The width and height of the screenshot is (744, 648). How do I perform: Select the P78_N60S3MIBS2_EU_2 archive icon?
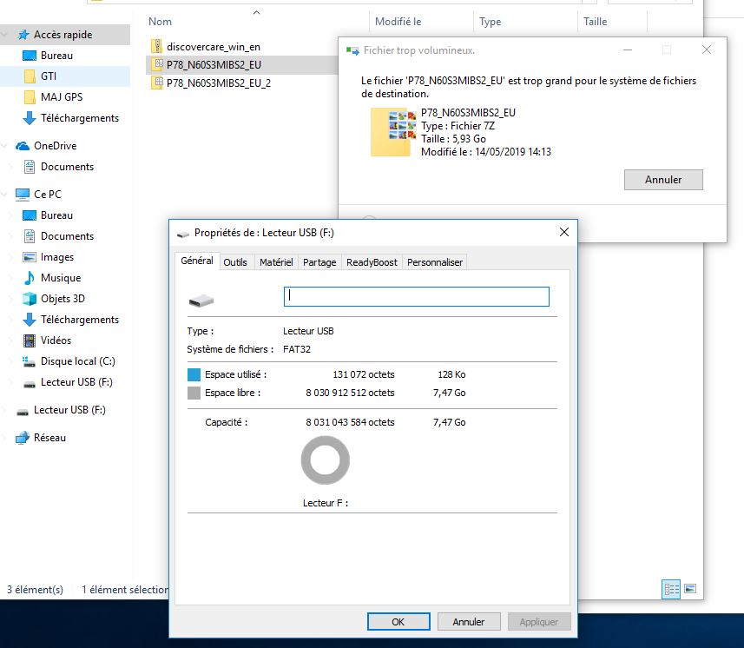tap(157, 83)
